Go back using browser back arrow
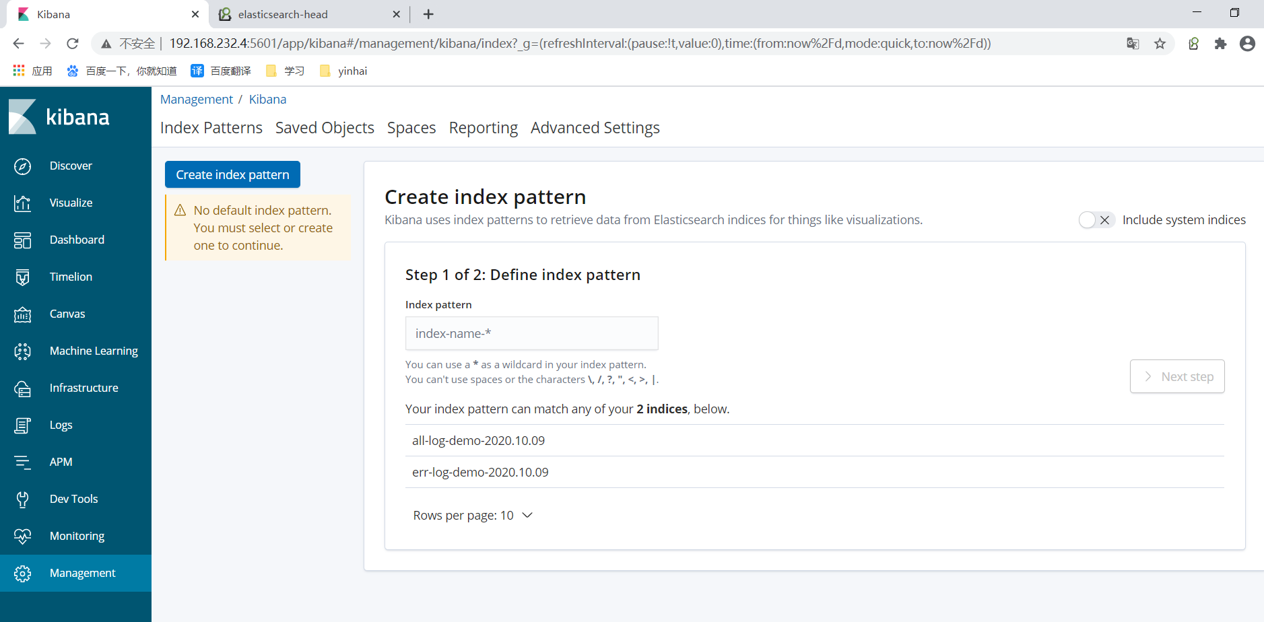Image resolution: width=1264 pixels, height=622 pixels. coord(18,44)
